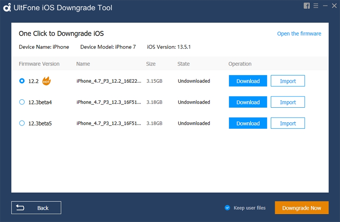
Task: Select the 12.2 firmware radio button
Action: pos(22,81)
